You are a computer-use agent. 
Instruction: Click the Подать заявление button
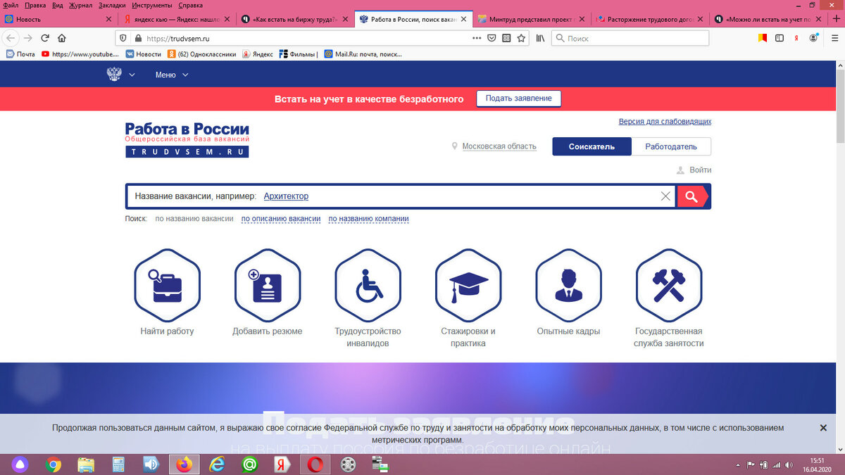[x=518, y=99]
